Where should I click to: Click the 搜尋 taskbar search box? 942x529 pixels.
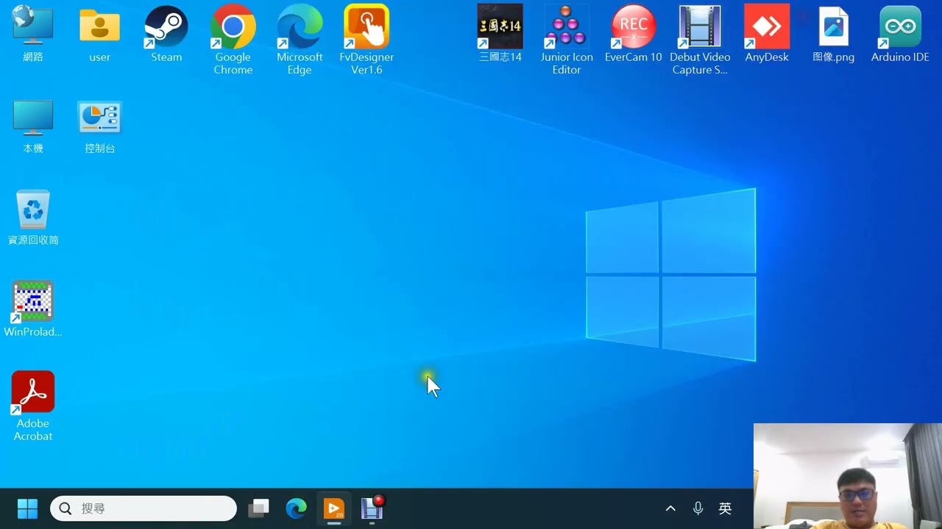[144, 508]
